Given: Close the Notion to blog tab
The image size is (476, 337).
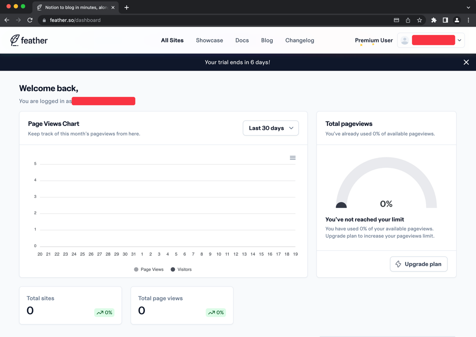Looking at the screenshot, I should tap(113, 7).
